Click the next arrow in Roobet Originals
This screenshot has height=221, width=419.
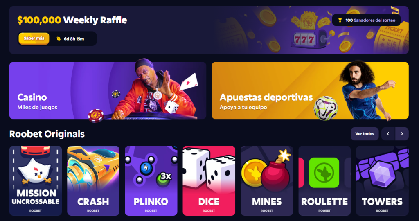click(x=402, y=133)
